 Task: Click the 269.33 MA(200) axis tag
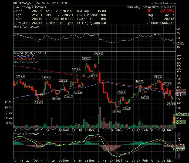181,91
